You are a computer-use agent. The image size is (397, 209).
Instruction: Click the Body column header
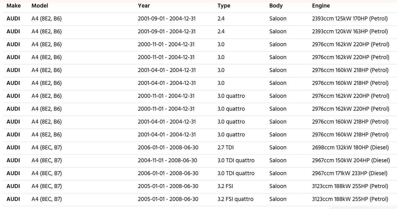coord(276,6)
